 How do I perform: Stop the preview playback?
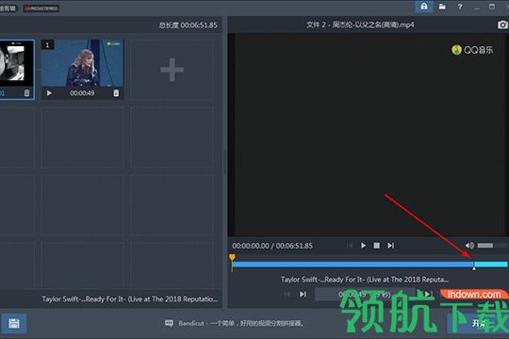[376, 246]
